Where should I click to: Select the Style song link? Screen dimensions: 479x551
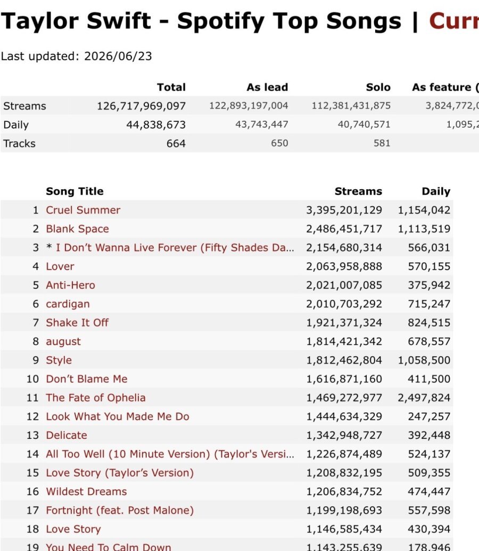click(59, 360)
